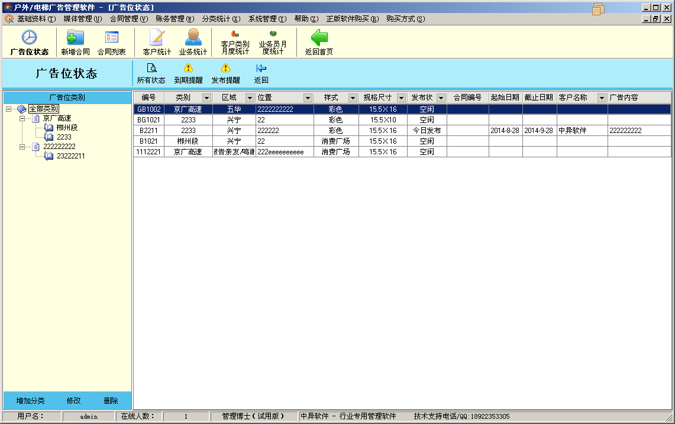Show 所有状态 with the magnifier icon
Screen dimensions: 675x424
pyautogui.click(x=151, y=69)
